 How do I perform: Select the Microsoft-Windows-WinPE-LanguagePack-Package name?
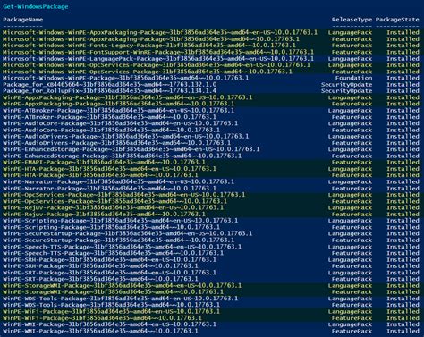tap(158, 59)
